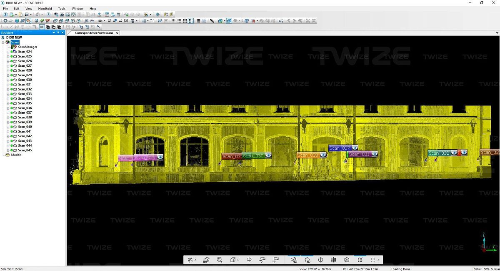
Task: Open the Window menu
Action: click(77, 8)
